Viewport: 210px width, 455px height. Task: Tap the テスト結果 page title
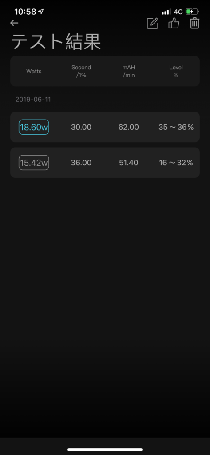tap(56, 42)
